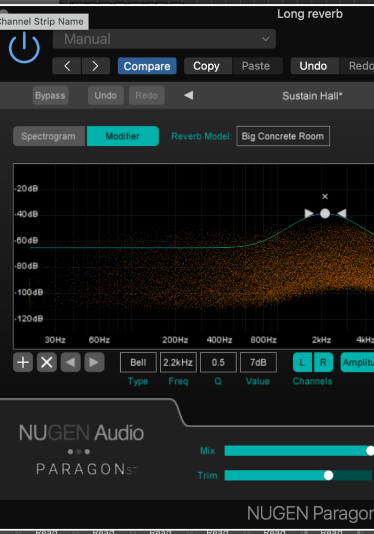The width and height of the screenshot is (374, 534).
Task: Toggle the Bypass button
Action: click(x=50, y=96)
